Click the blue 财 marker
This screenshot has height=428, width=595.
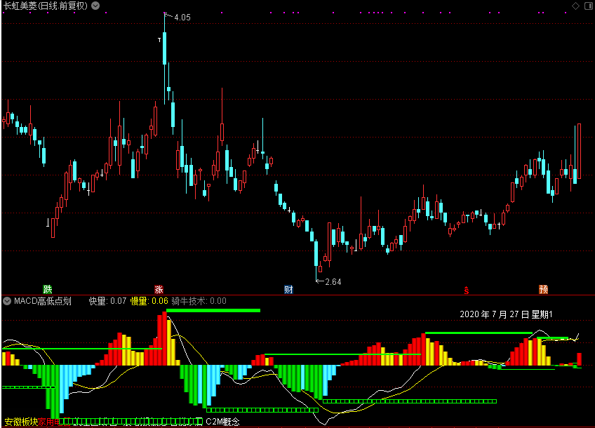click(288, 290)
